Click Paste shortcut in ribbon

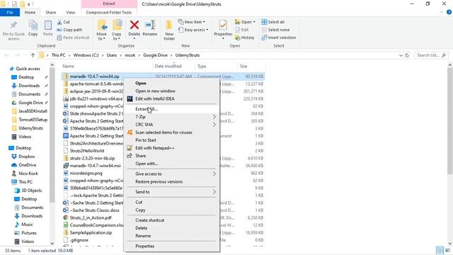pyautogui.click(x=73, y=38)
